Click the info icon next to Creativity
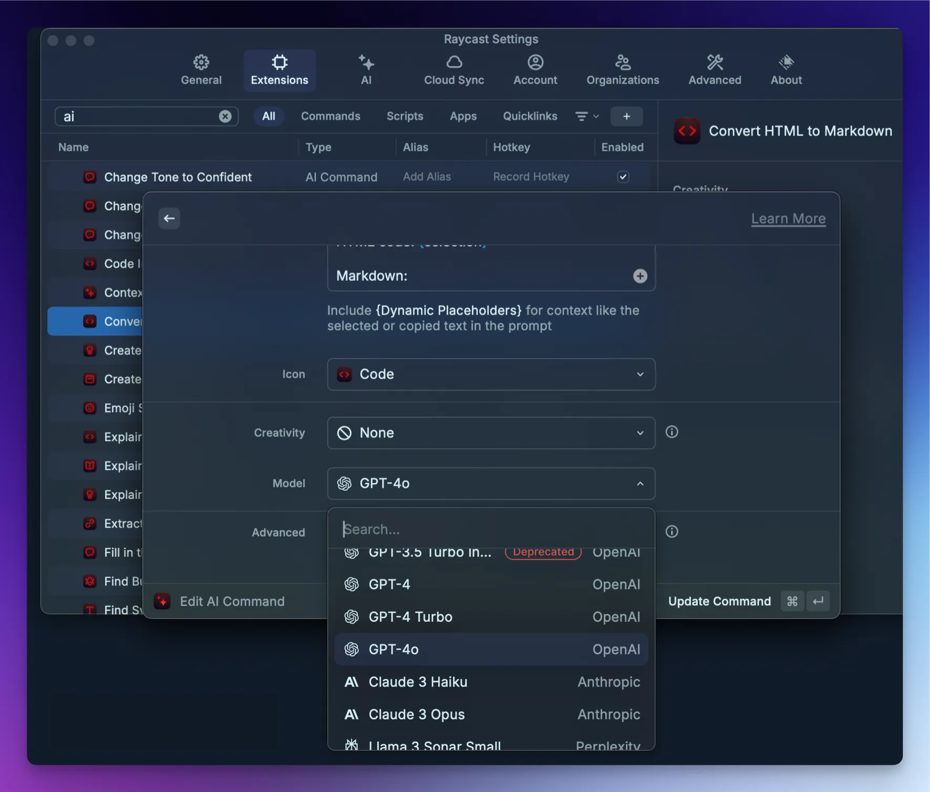 (672, 432)
